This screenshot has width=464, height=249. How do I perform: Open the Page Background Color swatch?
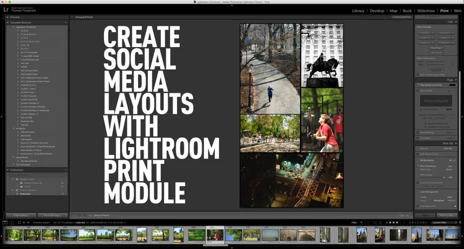(452, 85)
